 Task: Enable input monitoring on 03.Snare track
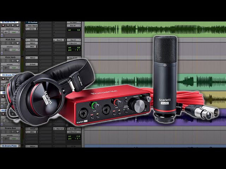pos(7,79)
